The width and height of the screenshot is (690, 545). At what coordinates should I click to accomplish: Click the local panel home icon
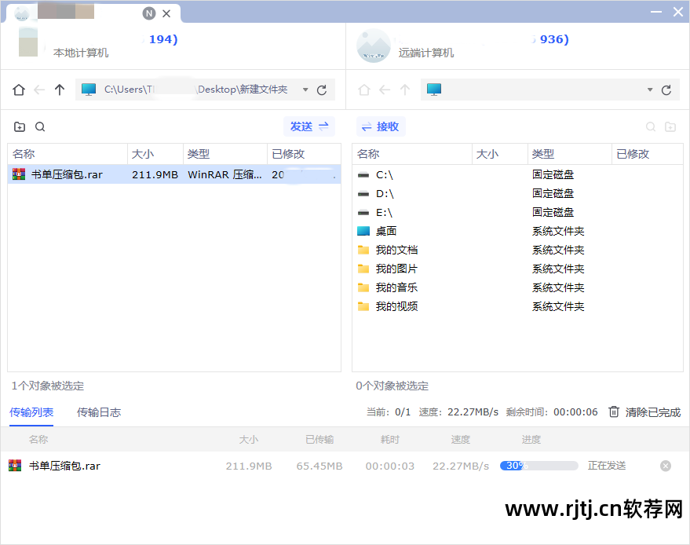[x=19, y=90]
